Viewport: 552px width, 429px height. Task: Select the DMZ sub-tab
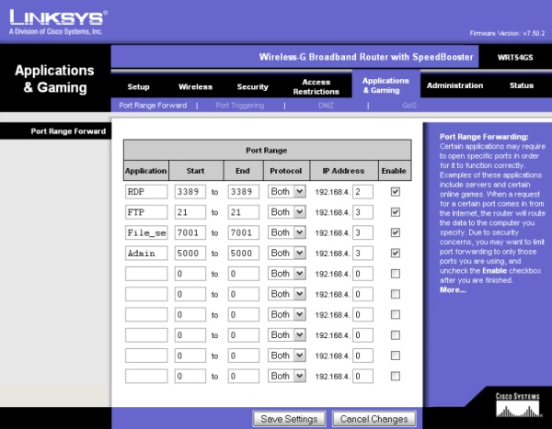pyautogui.click(x=326, y=106)
